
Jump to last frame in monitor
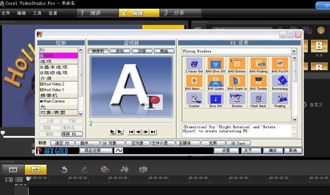(153, 132)
